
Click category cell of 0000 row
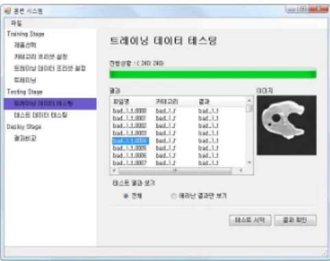tap(166, 111)
